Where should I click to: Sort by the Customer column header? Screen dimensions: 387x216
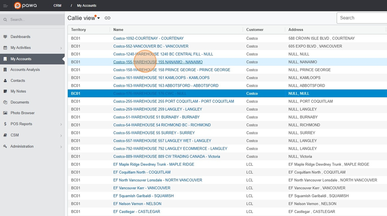click(x=255, y=30)
